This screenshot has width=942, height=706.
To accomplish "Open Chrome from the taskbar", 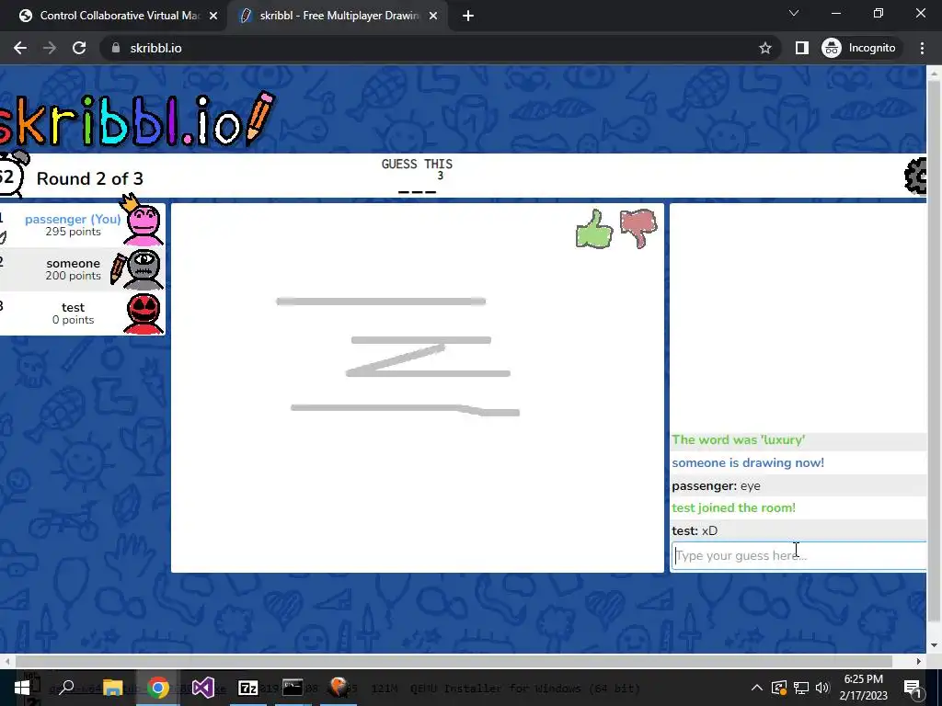I will tap(158, 688).
